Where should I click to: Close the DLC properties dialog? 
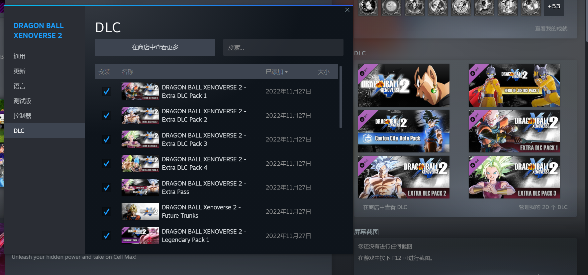tap(347, 10)
